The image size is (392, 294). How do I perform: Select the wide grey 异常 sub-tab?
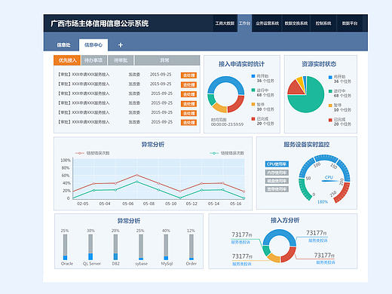click(167, 60)
